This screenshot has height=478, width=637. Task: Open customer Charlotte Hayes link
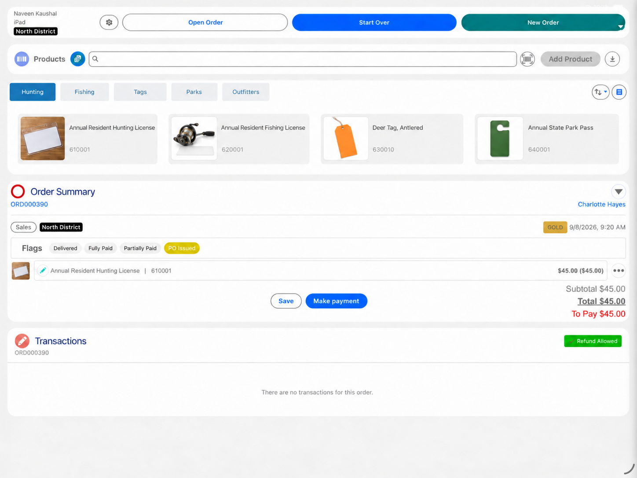601,204
